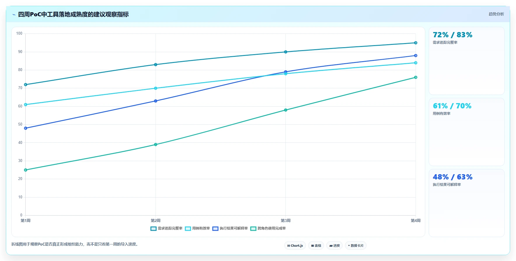The height and width of the screenshot is (261, 516).
Task: Click the 72% / 83% data card
Action: 466,61
